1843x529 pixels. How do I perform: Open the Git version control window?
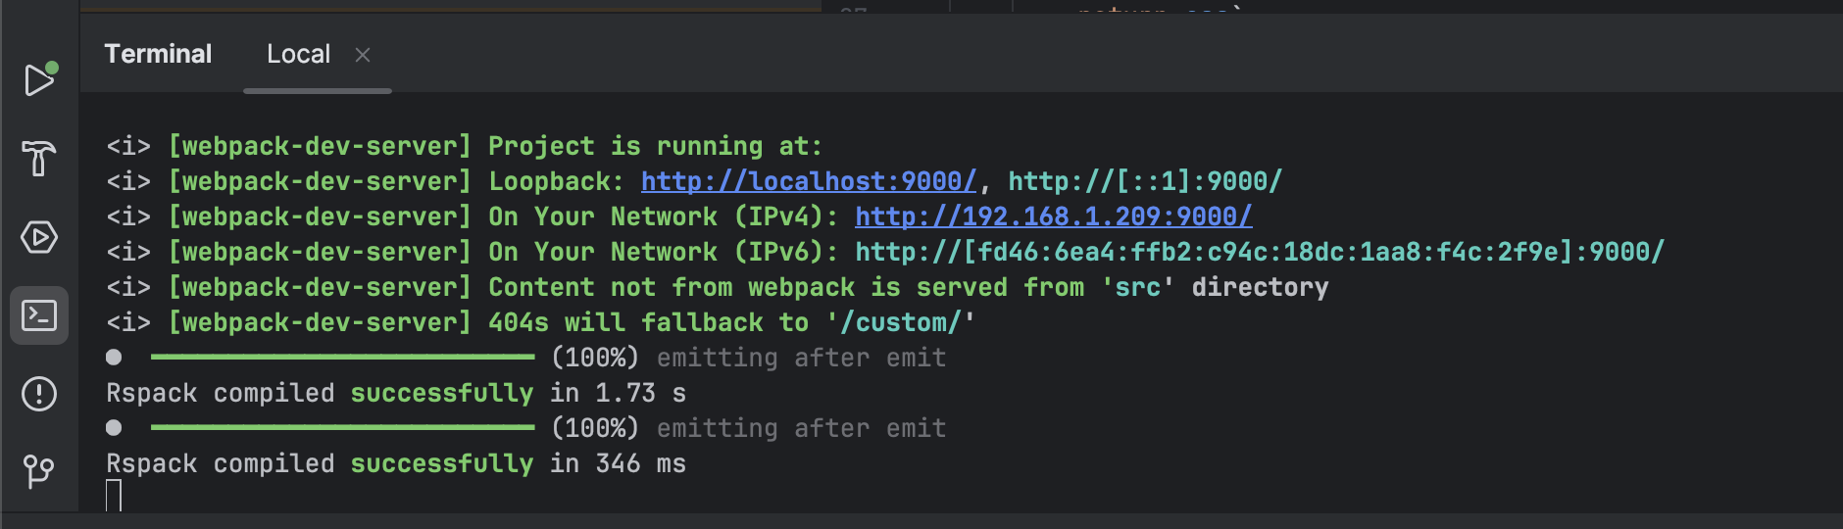pyautogui.click(x=39, y=472)
